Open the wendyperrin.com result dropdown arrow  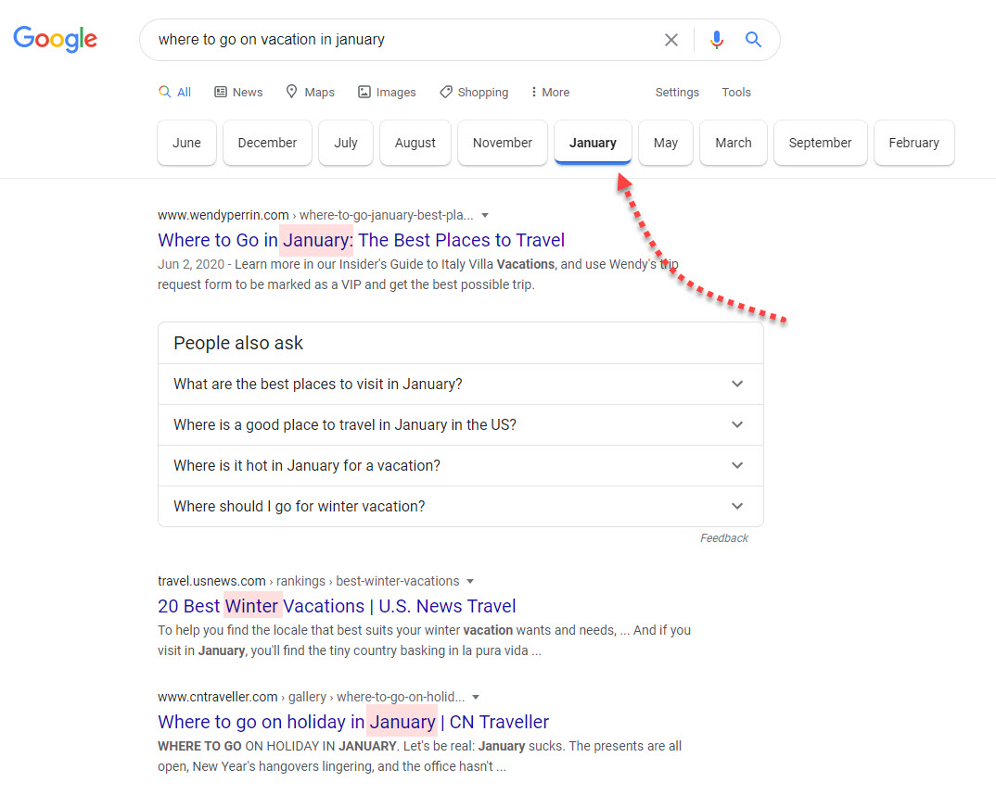pos(485,216)
